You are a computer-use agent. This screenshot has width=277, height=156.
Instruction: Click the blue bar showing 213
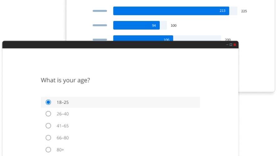click(171, 11)
